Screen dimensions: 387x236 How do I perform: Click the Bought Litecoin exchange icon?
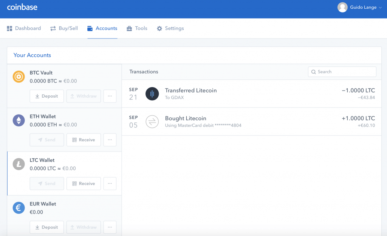(152, 121)
